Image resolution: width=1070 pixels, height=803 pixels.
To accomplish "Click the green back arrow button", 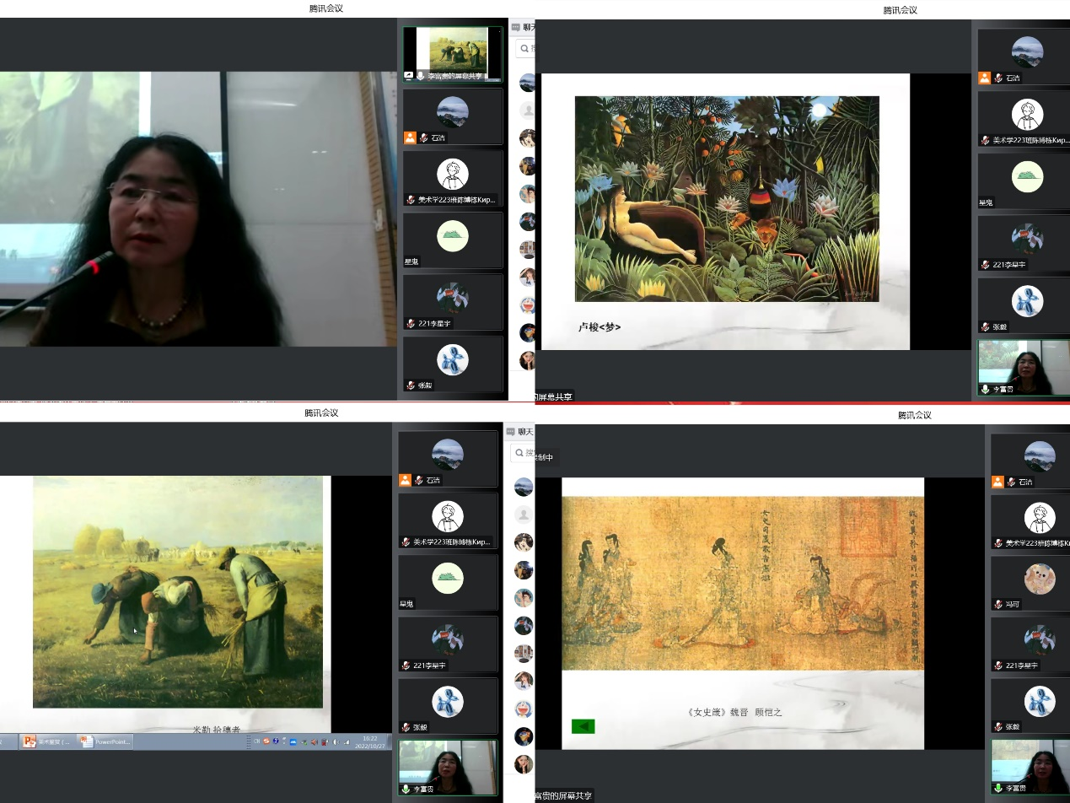I will click(583, 726).
